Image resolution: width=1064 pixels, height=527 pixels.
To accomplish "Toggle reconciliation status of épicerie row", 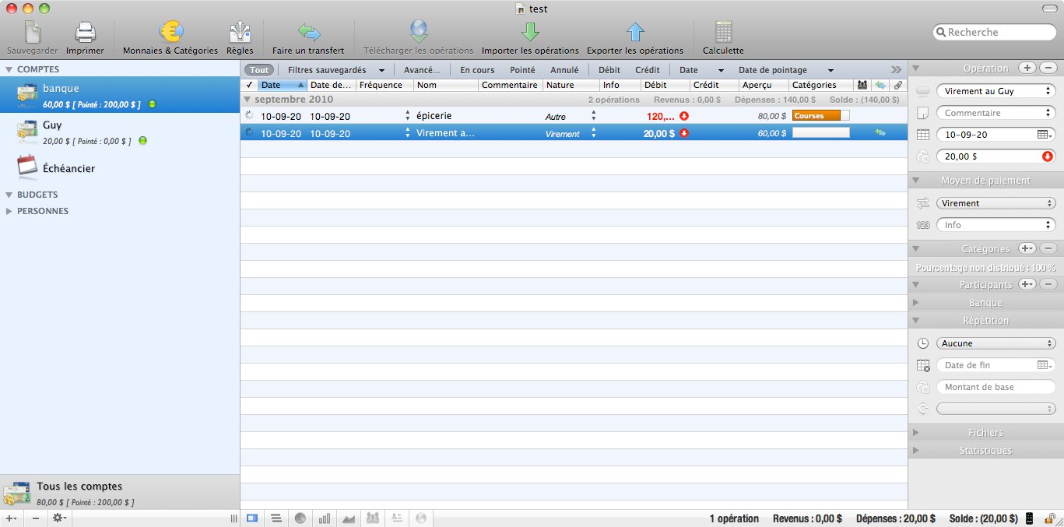I will [x=249, y=116].
